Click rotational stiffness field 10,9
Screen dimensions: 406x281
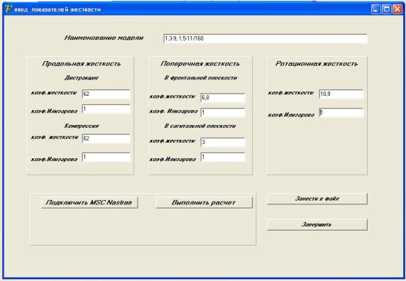point(341,94)
